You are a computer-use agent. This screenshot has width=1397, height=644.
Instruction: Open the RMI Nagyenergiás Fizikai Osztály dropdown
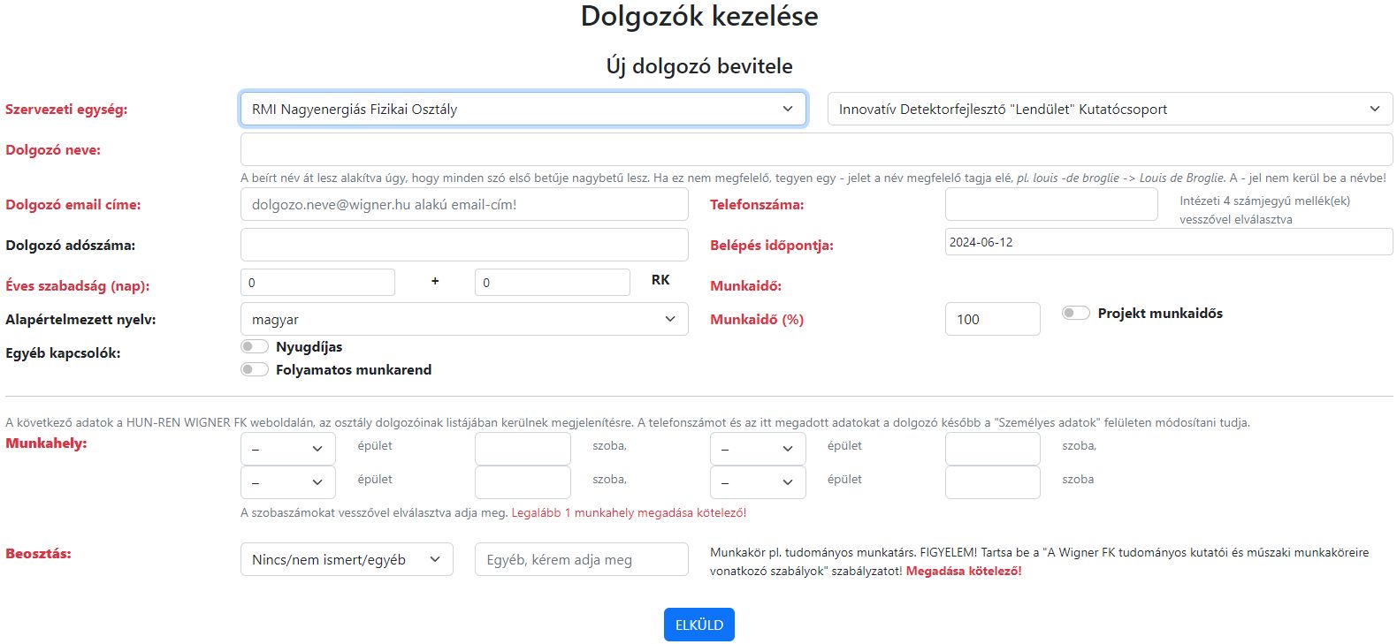tap(523, 109)
